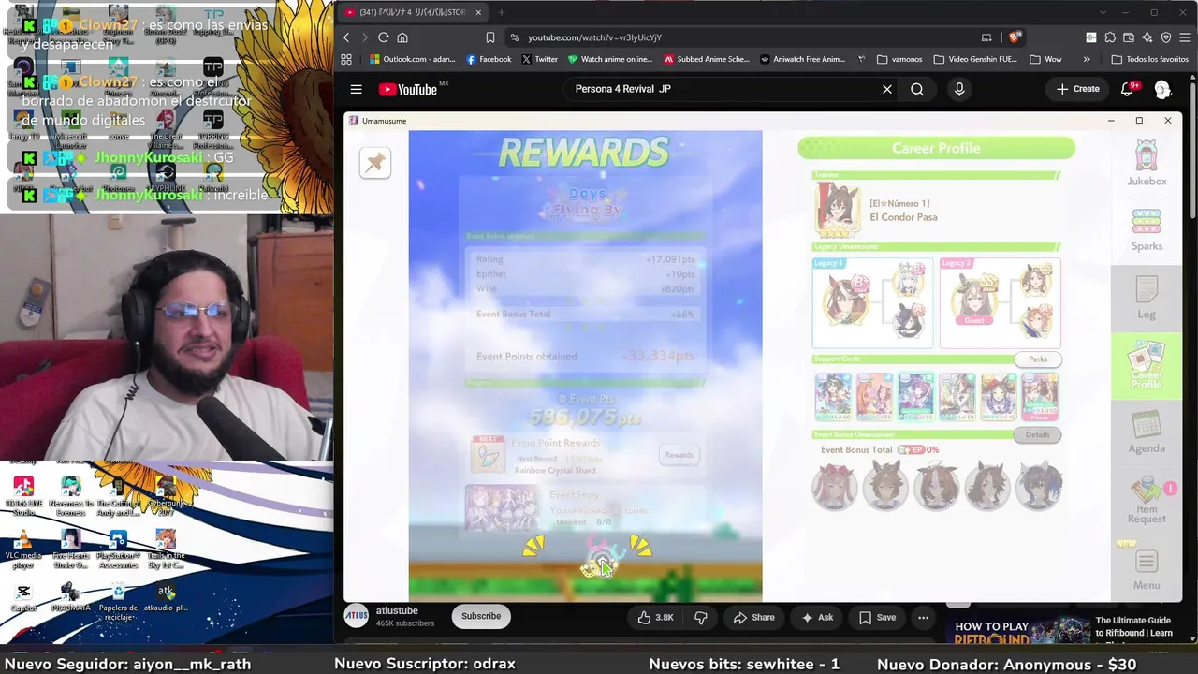Like the video
1198x674 pixels.
655,617
